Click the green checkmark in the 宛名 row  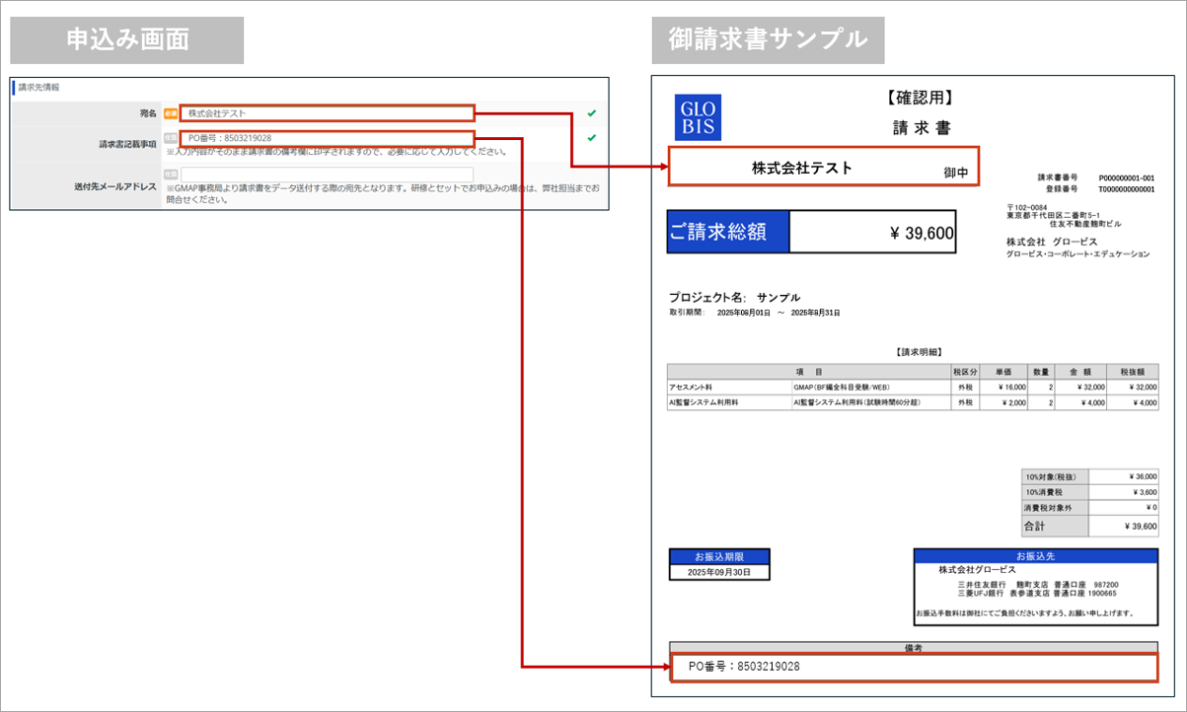pos(591,113)
